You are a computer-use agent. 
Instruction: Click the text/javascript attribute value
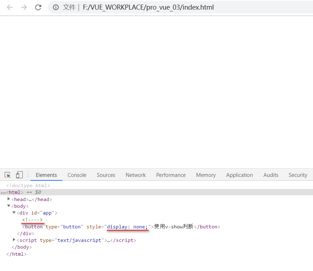pos(79,240)
